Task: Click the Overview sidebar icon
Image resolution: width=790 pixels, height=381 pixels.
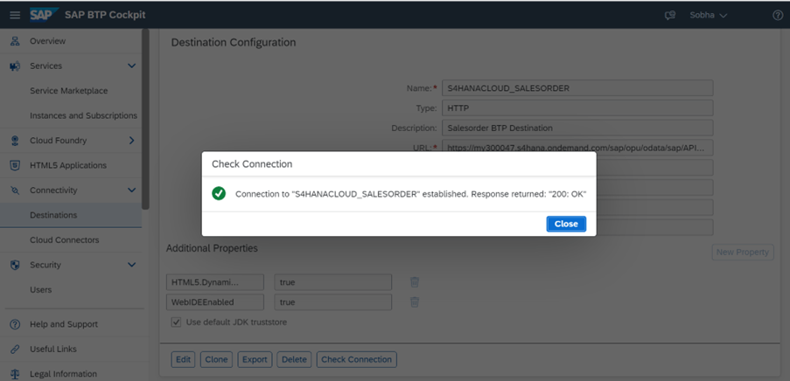Action: click(x=15, y=41)
